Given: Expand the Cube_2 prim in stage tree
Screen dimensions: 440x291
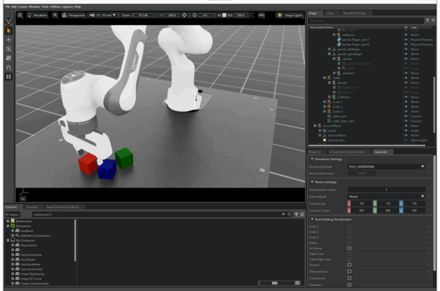Looking at the screenshot, I should pos(324,107).
